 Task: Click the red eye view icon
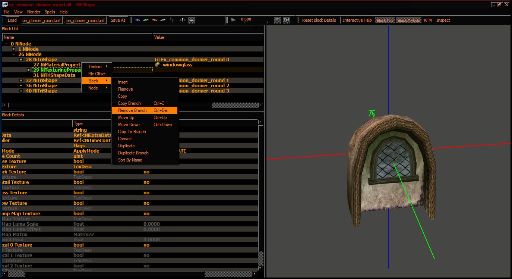(x=155, y=20)
